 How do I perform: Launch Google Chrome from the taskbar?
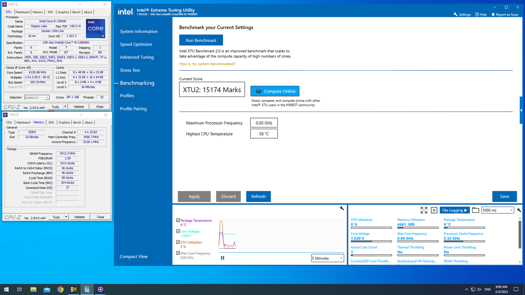coord(60,289)
